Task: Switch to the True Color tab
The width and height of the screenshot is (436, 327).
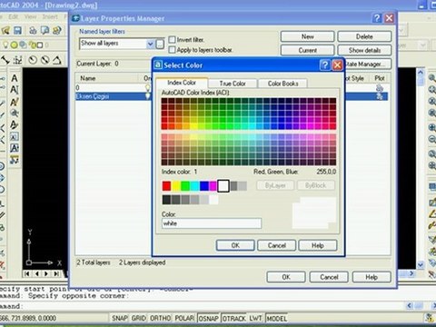Action: coord(233,84)
